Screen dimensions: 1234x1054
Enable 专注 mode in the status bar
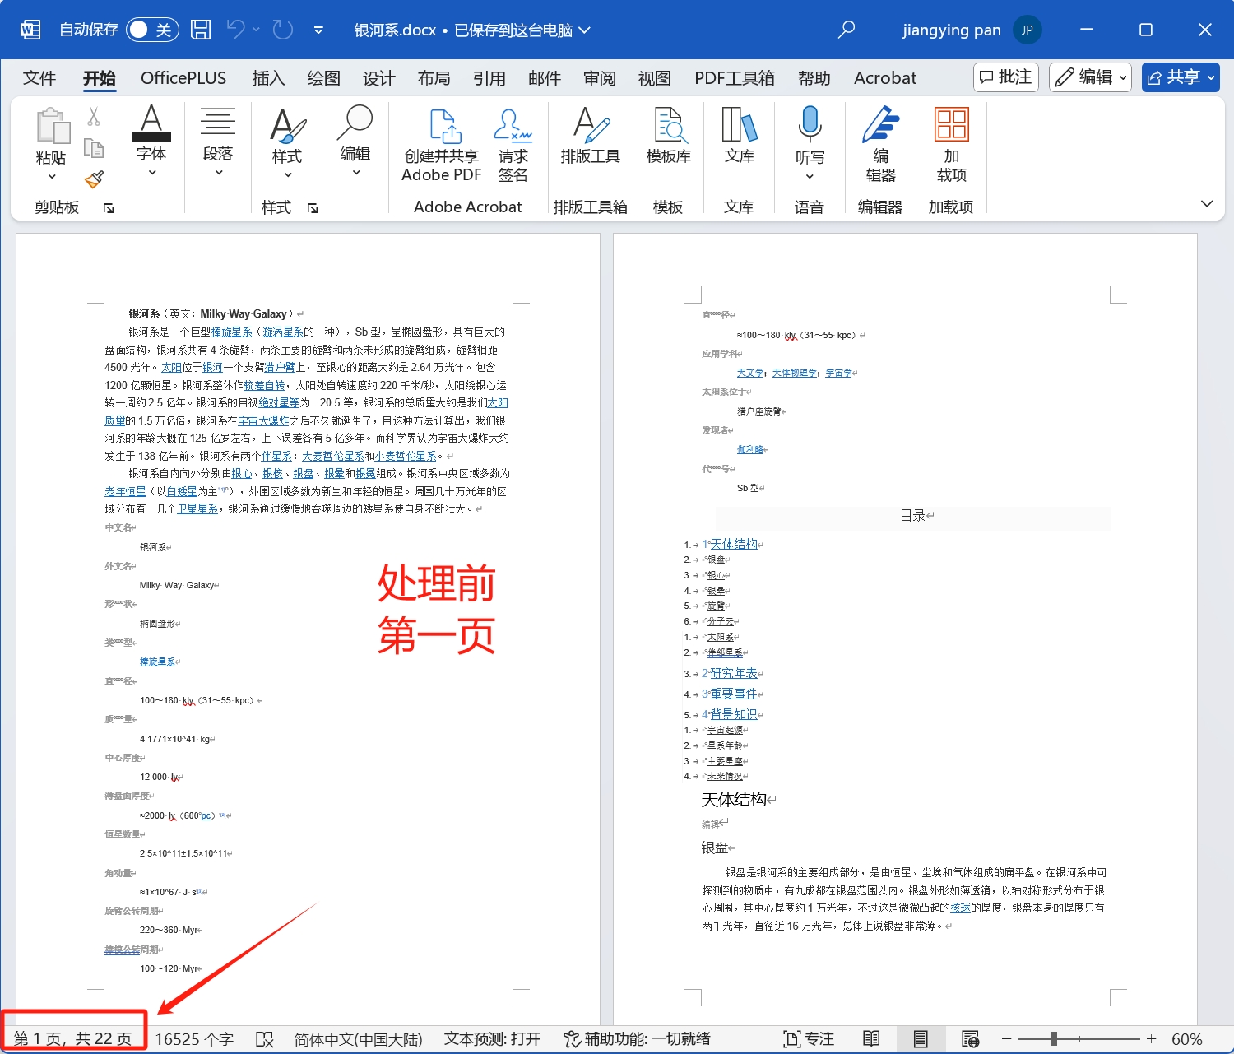pyautogui.click(x=809, y=1038)
